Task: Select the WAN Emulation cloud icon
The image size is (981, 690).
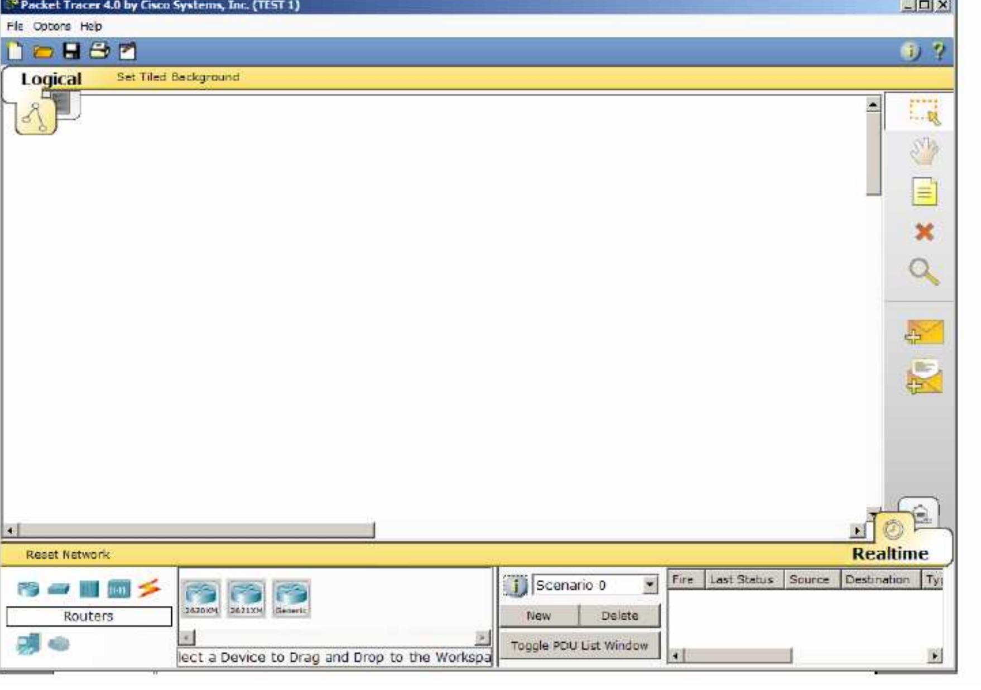Action: [59, 644]
